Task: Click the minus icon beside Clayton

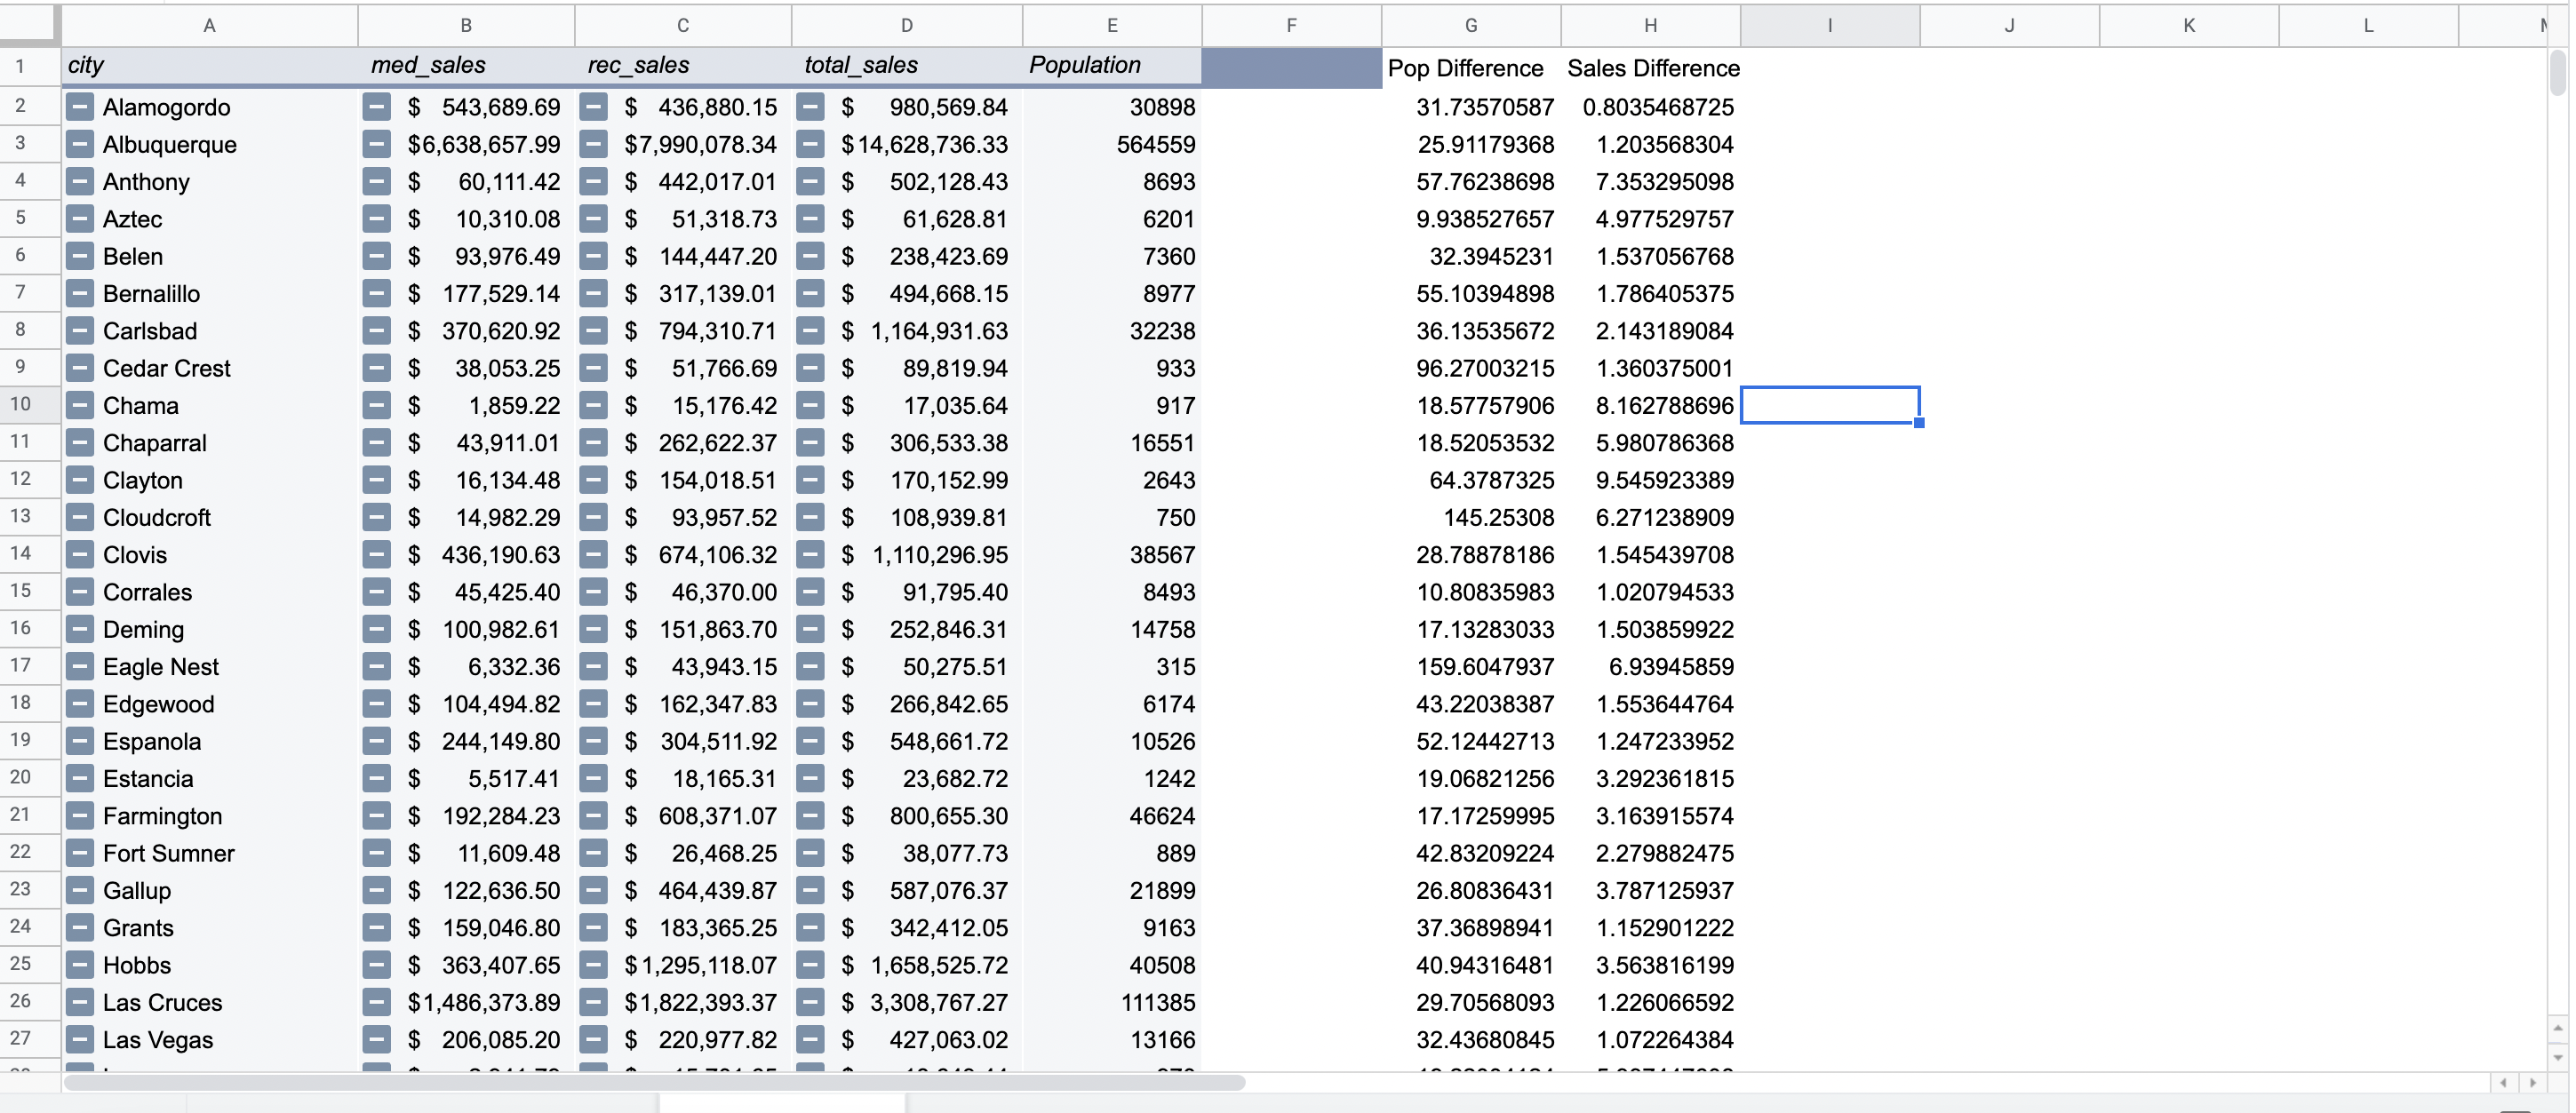Action: tap(80, 480)
